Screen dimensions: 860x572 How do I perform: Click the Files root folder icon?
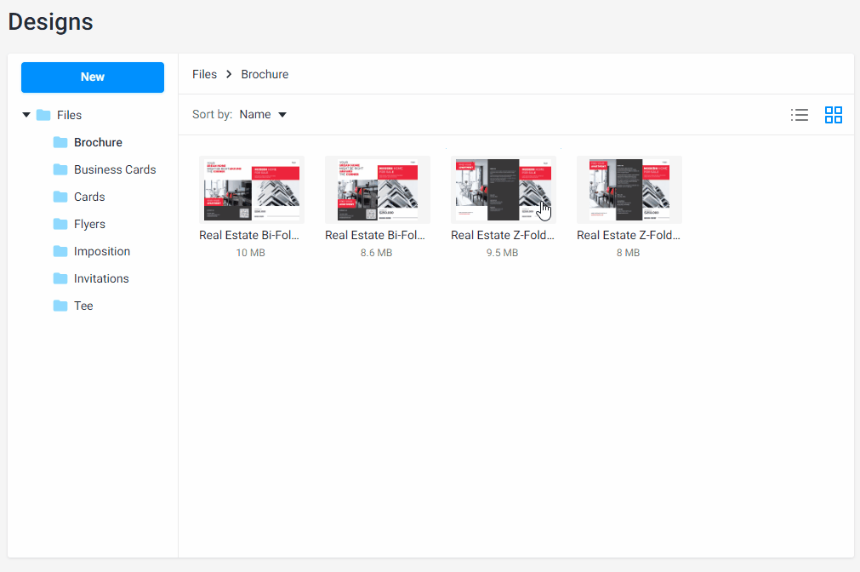[43, 115]
